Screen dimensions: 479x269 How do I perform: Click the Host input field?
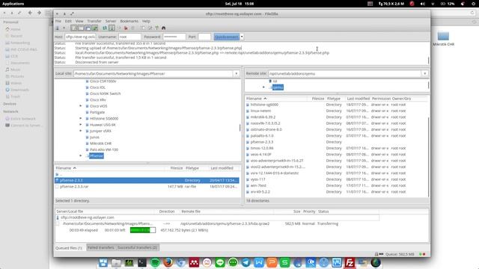click(x=80, y=37)
